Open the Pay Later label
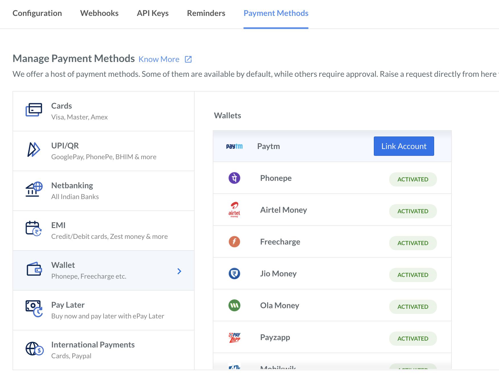This screenshot has width=499, height=381. point(68,305)
